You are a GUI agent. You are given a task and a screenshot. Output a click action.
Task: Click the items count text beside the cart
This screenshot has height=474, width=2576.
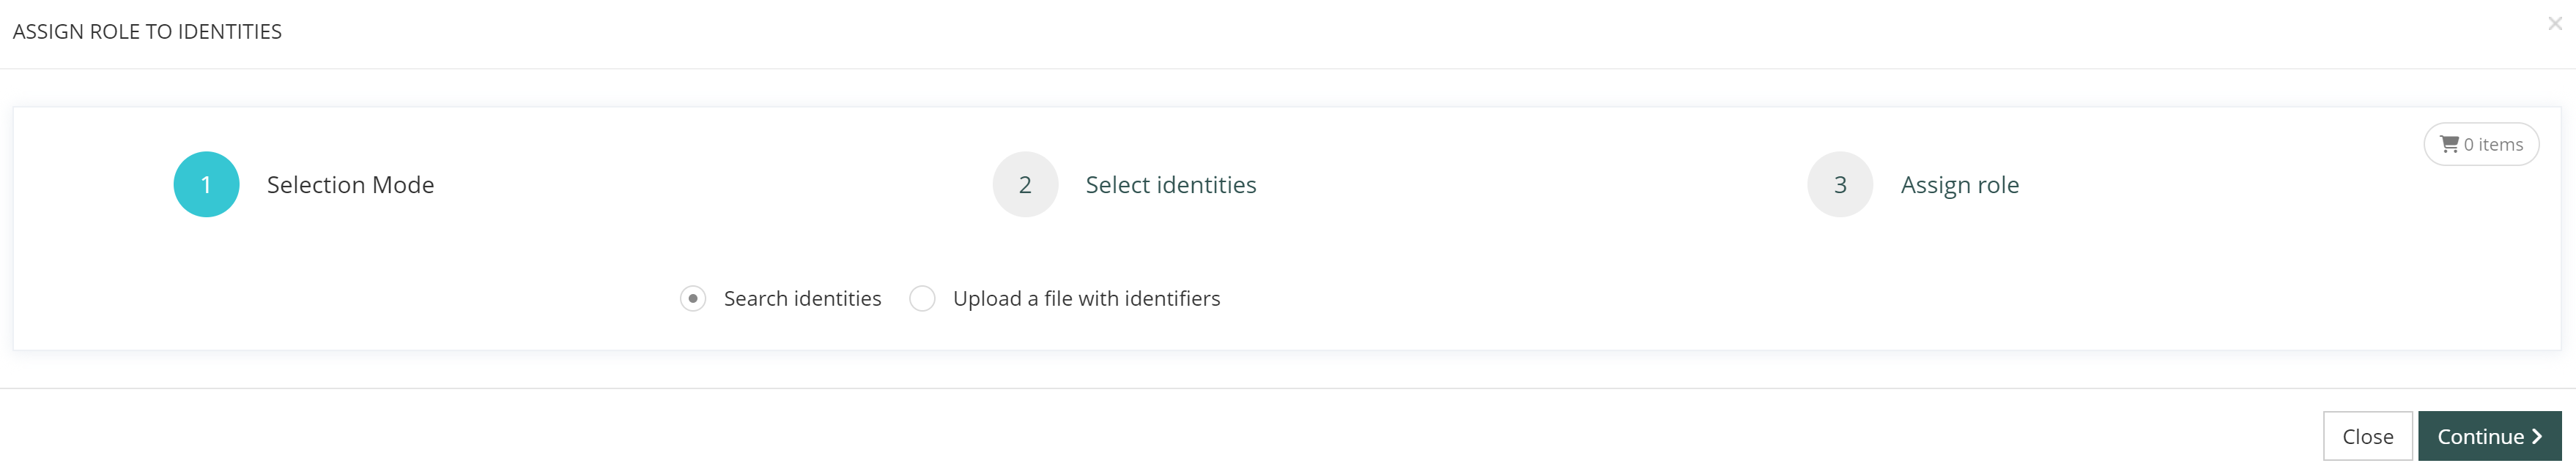pyautogui.click(x=2493, y=145)
